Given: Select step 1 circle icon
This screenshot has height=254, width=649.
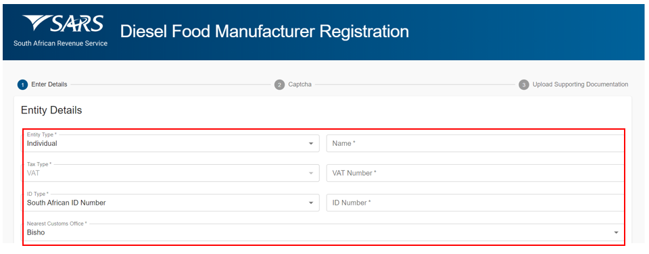Looking at the screenshot, I should point(22,85).
